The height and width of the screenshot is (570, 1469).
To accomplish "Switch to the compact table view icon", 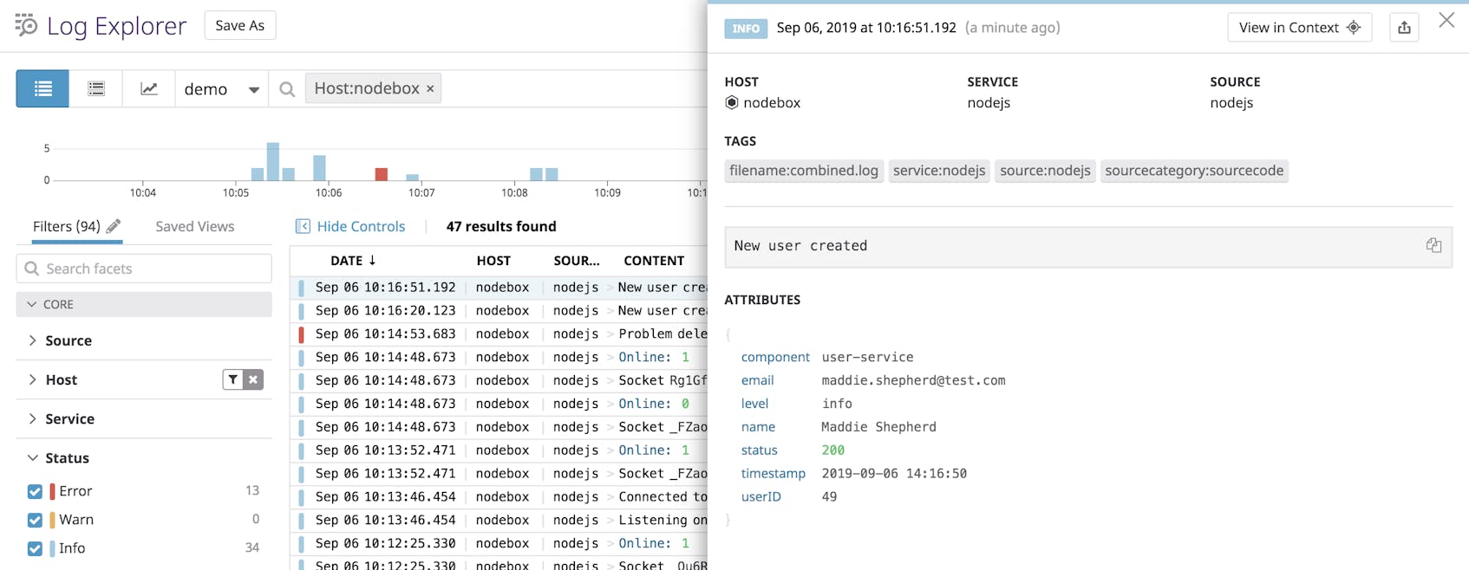I will click(96, 88).
